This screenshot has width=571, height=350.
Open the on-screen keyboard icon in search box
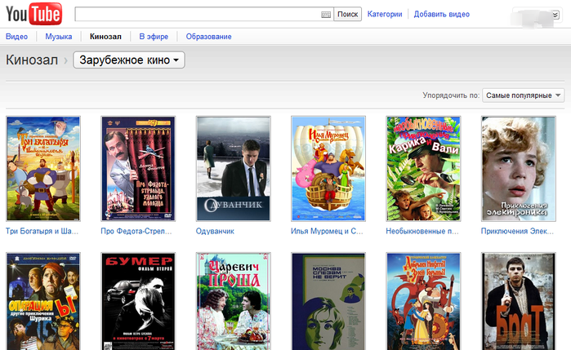click(326, 14)
